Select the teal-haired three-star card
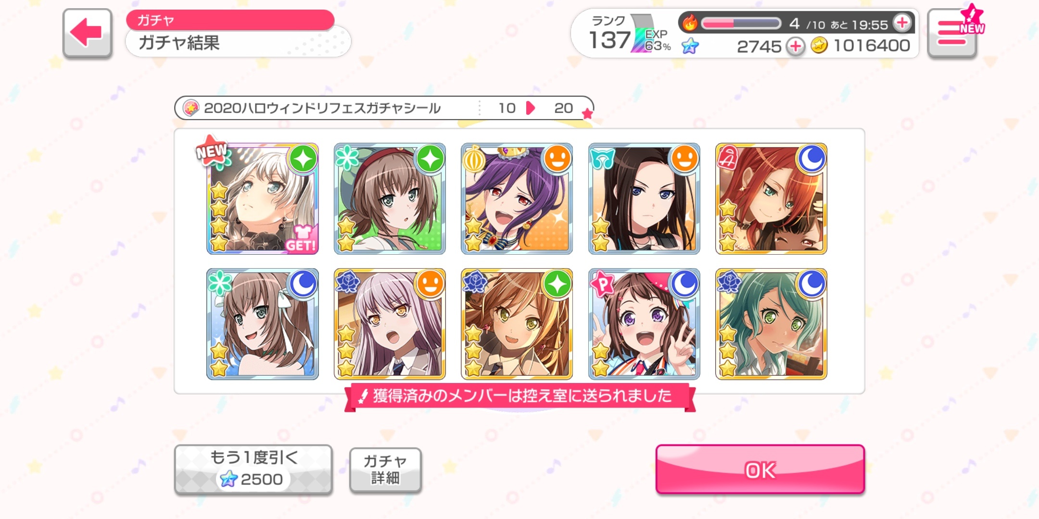The image size is (1039, 519). (771, 324)
